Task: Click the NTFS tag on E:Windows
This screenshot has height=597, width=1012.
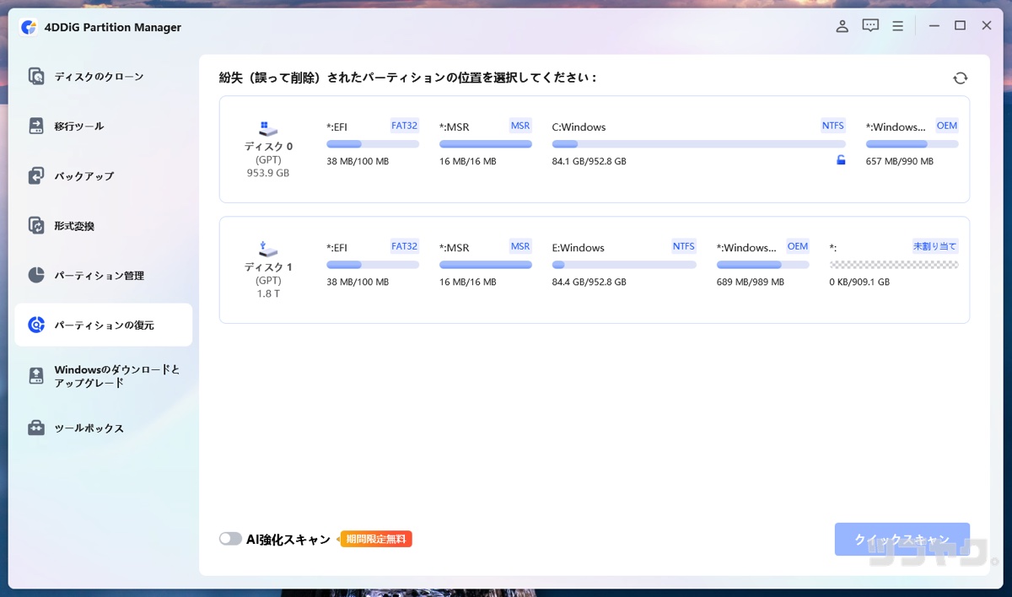Action: coord(684,246)
